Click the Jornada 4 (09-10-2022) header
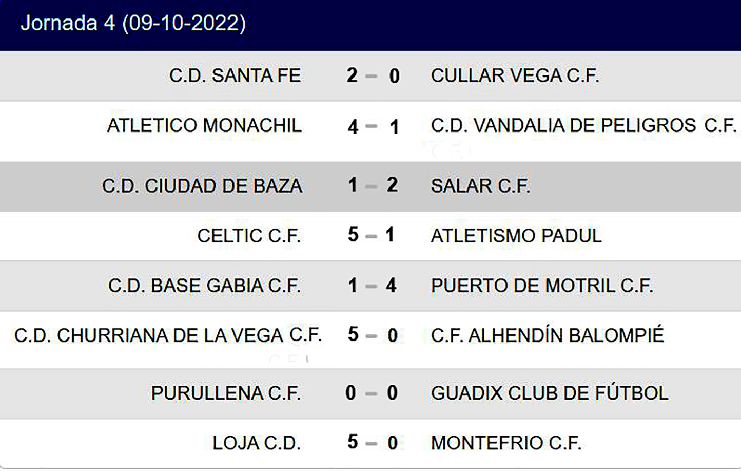 133,24
